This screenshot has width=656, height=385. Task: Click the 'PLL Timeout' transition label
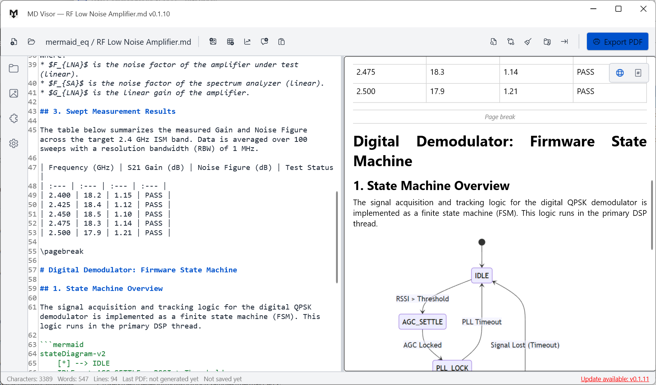[x=482, y=322]
